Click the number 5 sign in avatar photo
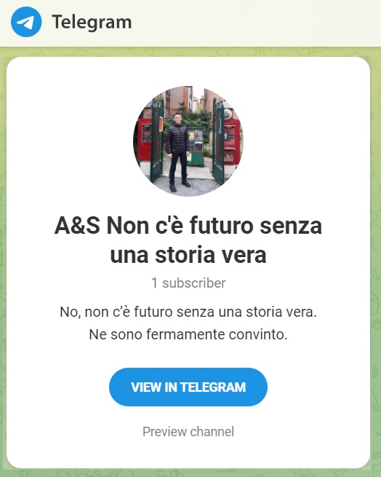 [x=228, y=114]
